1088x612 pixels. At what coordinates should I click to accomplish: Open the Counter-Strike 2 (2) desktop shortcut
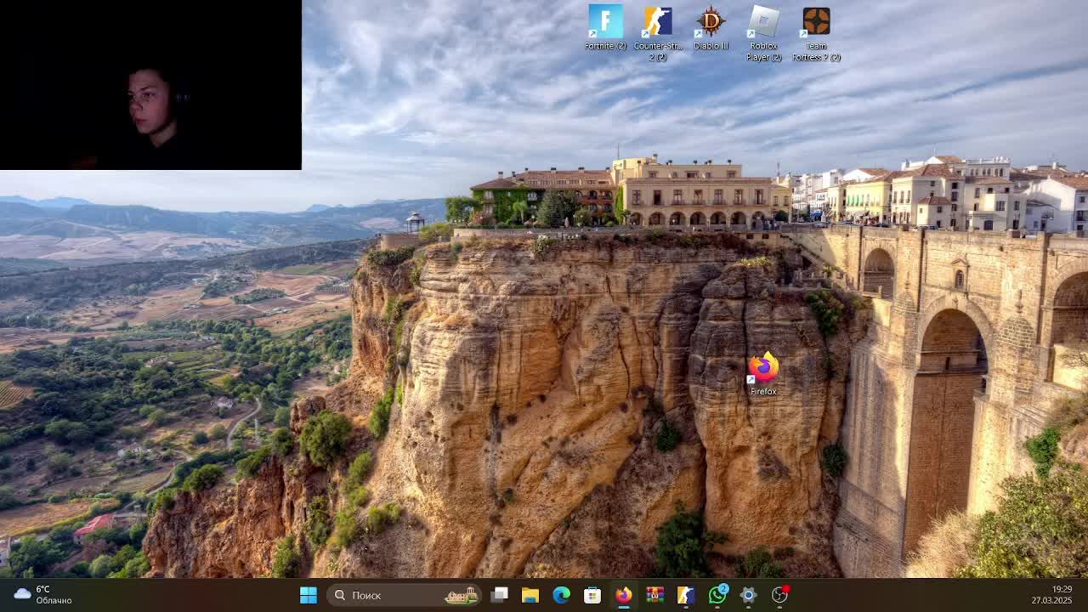pos(658,33)
